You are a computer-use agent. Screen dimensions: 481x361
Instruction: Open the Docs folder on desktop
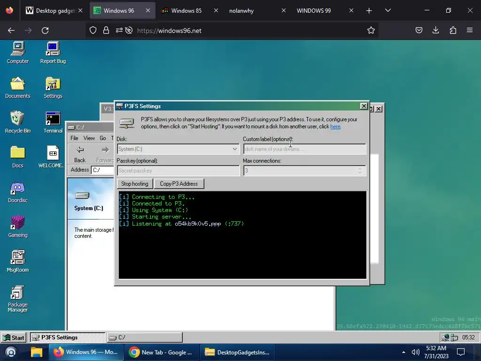coord(18,157)
